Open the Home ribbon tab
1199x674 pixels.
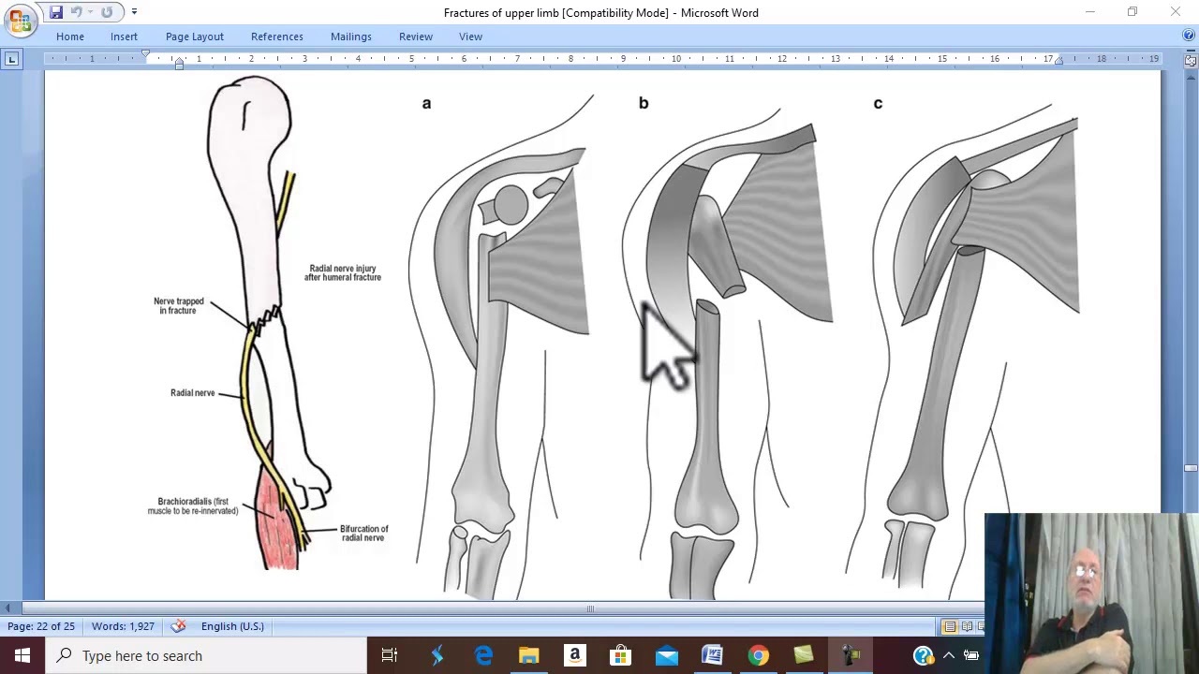click(70, 37)
